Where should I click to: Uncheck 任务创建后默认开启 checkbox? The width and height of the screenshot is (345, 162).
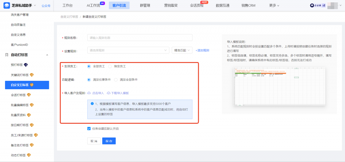coord(89,129)
